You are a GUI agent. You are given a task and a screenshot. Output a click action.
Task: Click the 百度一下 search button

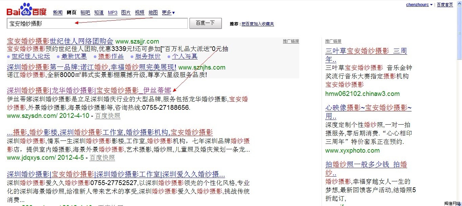point(205,23)
